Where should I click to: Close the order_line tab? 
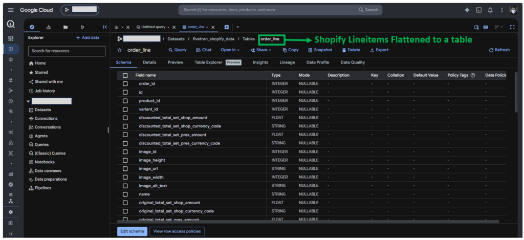pyautogui.click(x=213, y=28)
